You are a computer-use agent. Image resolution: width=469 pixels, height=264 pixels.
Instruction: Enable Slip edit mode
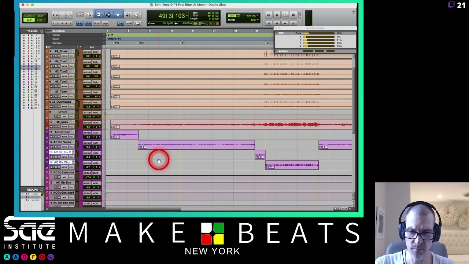pyautogui.click(x=29, y=20)
